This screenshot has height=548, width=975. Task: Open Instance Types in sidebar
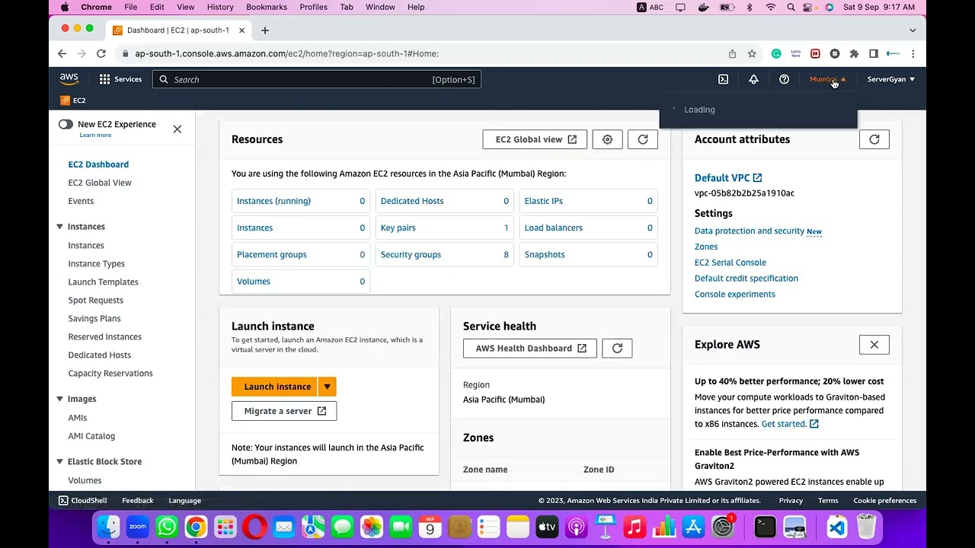tap(97, 263)
